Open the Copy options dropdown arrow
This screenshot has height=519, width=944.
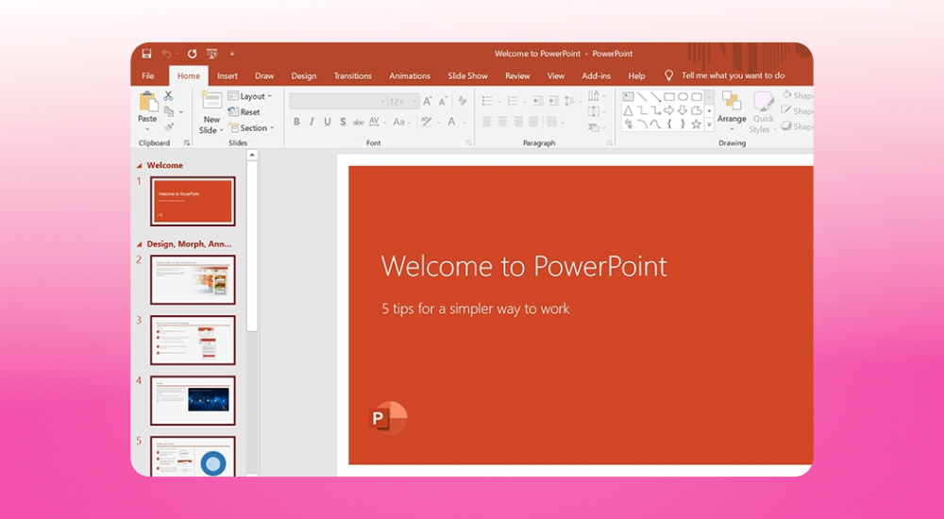[x=180, y=112]
